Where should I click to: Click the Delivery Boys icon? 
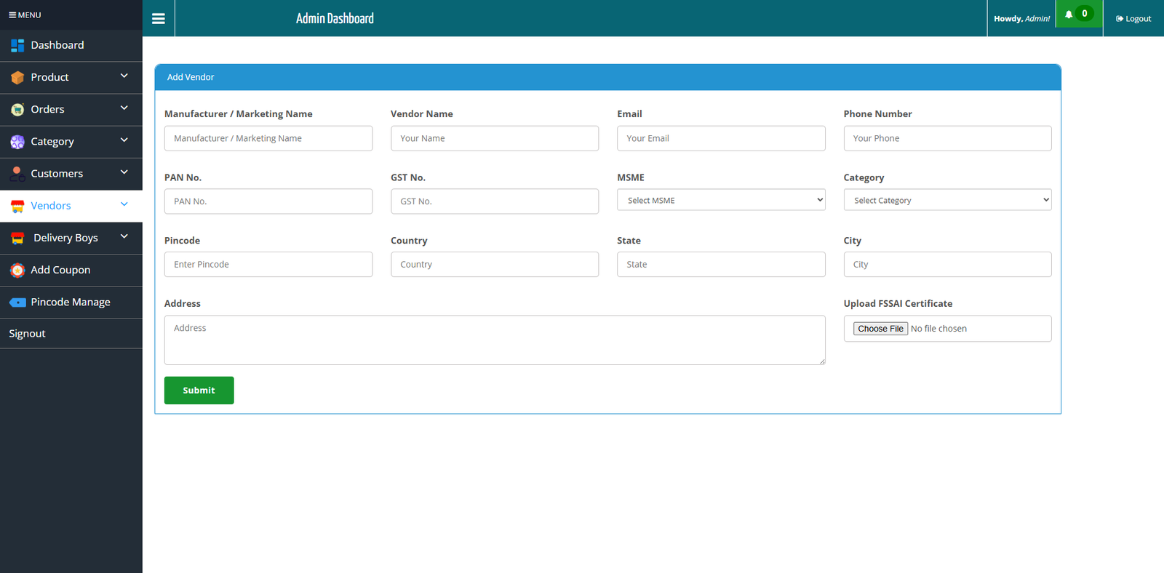17,239
